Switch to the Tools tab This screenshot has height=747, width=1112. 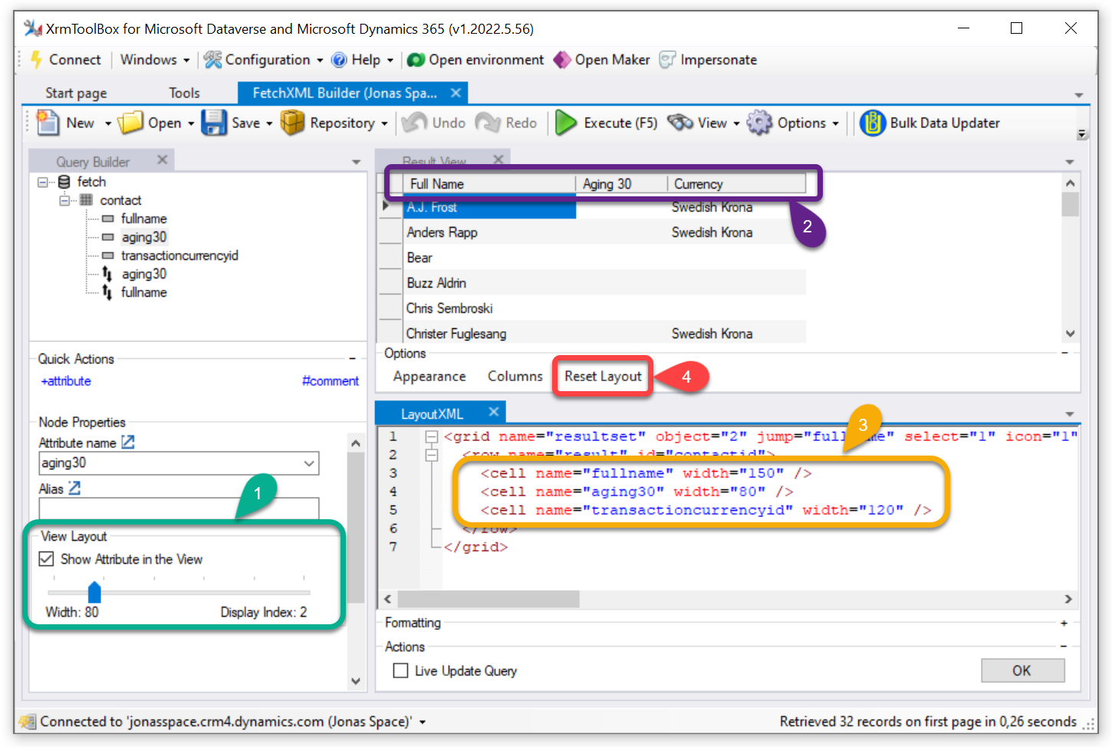pyautogui.click(x=184, y=93)
